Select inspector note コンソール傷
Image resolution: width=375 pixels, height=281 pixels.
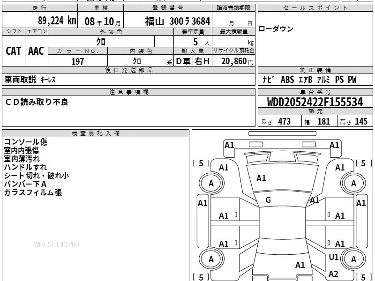[x=26, y=142]
